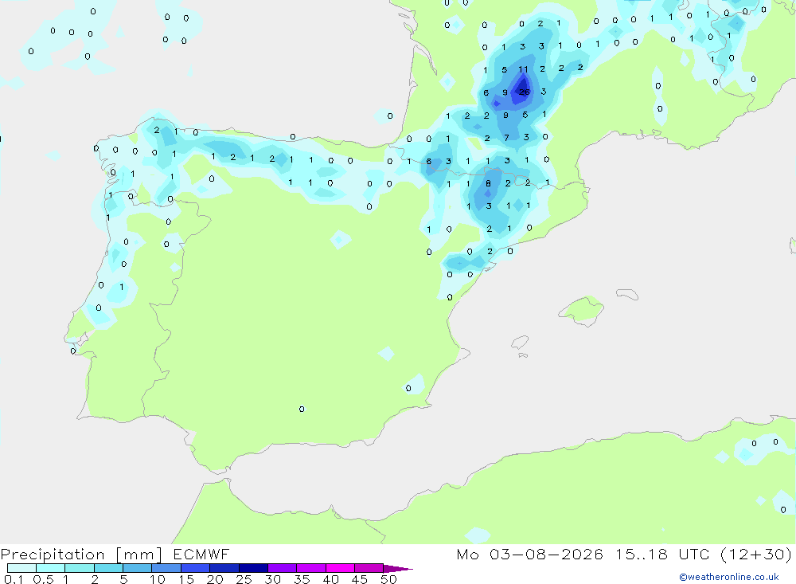Click the legend label '10'

coord(158,579)
